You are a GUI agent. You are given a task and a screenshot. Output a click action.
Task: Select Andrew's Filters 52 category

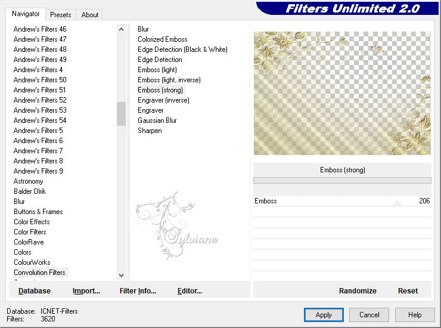(40, 100)
